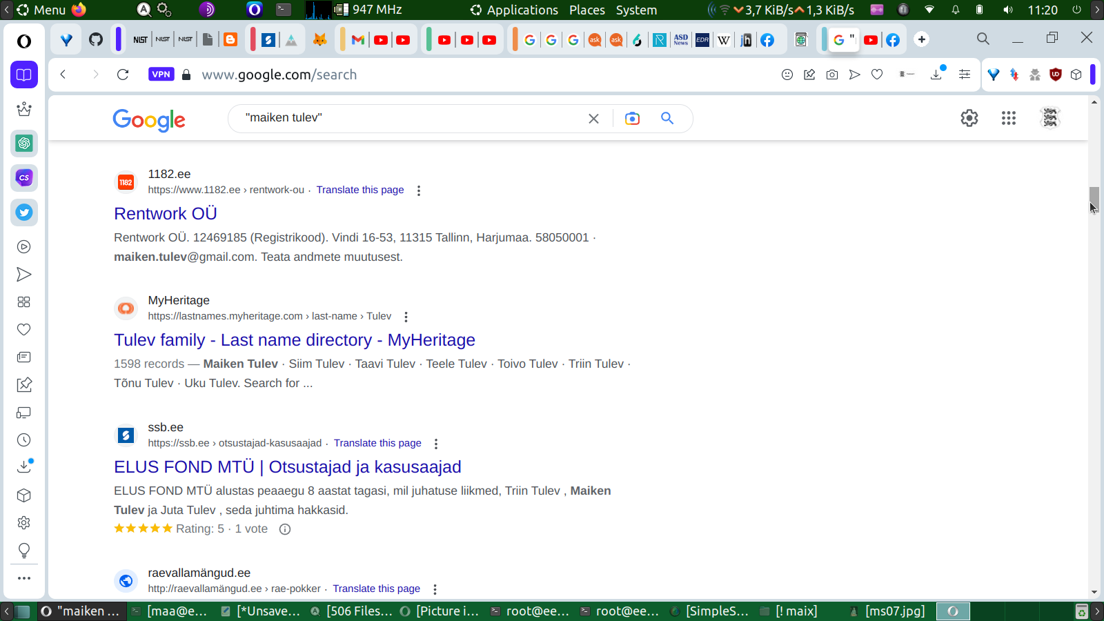The height and width of the screenshot is (621, 1104).
Task: Open the Speed Dial grid in sidebar
Action: pyautogui.click(x=24, y=302)
